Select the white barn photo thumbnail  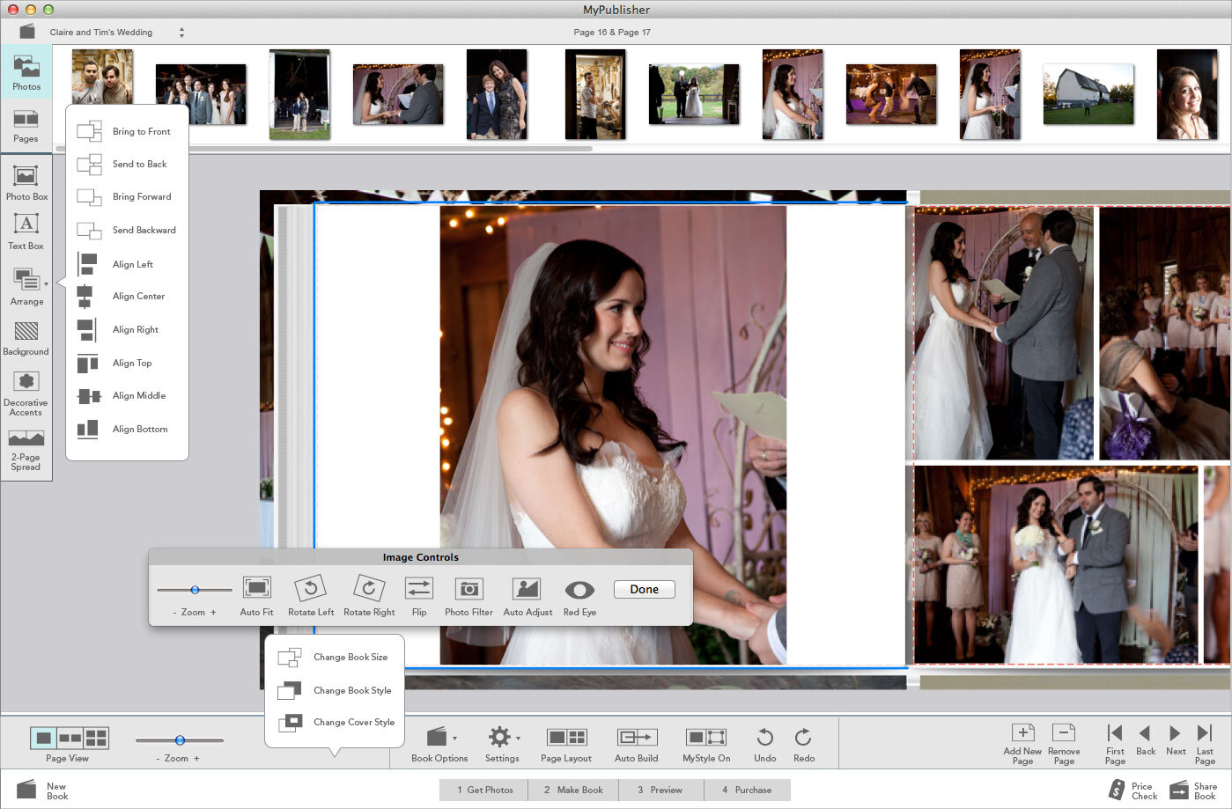pyautogui.click(x=1088, y=93)
